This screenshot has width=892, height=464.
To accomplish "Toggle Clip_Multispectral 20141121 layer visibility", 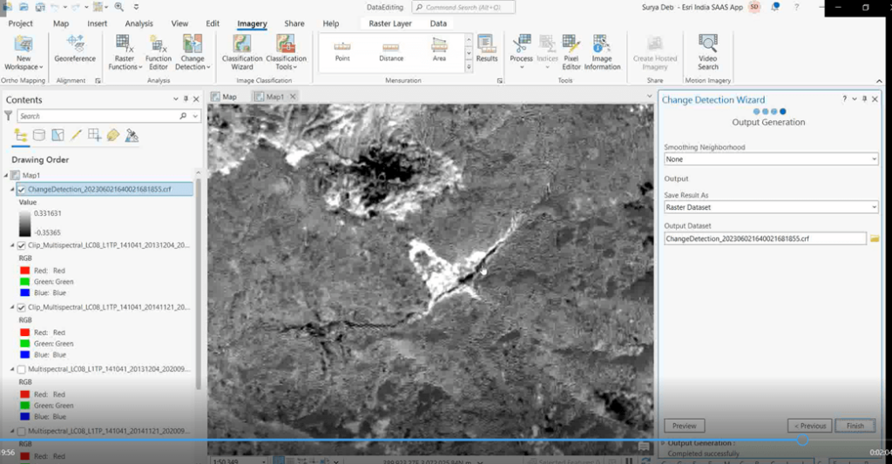I will [22, 307].
